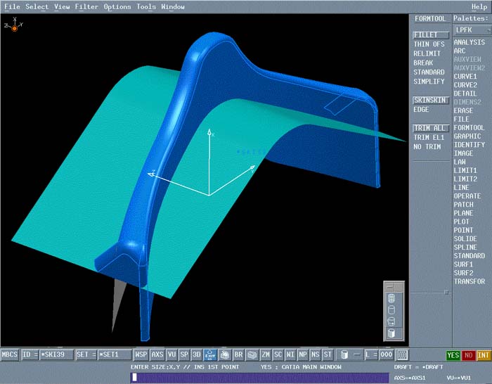
Task: Toggle the TRIM EL1 option
Action: pos(429,137)
